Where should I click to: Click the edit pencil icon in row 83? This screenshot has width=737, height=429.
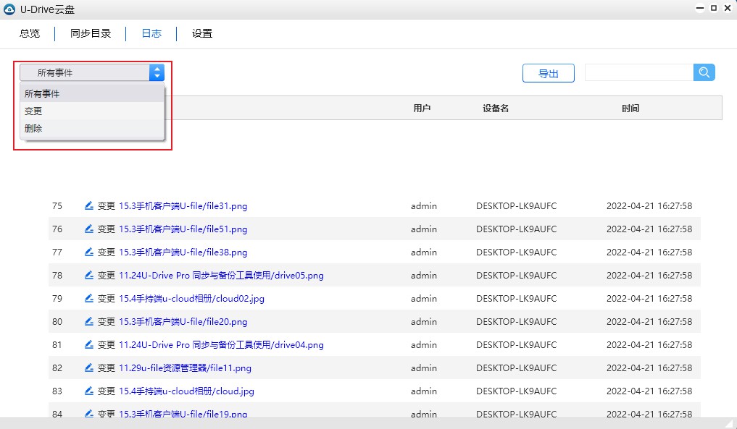tap(88, 391)
